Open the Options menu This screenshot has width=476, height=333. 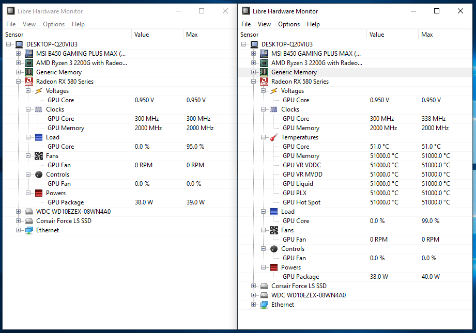click(53, 24)
